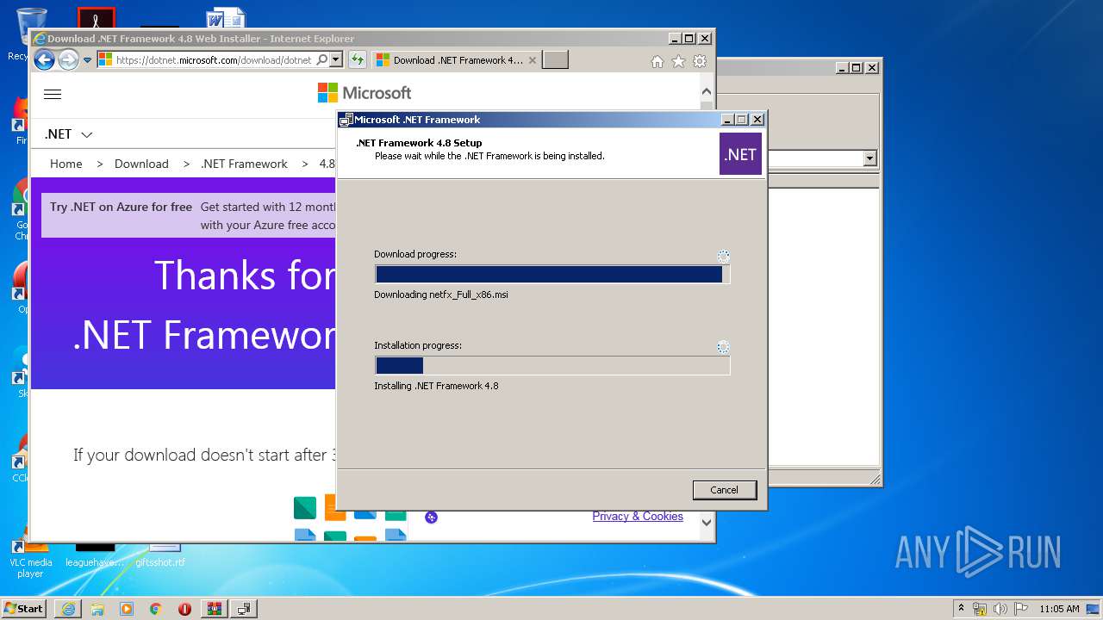This screenshot has width=1103, height=620.
Task: Select the Download .NET Framework 4... tab
Action: (458, 60)
